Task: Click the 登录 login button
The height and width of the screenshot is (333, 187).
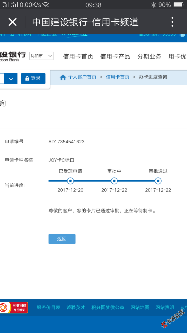Action: point(33,78)
